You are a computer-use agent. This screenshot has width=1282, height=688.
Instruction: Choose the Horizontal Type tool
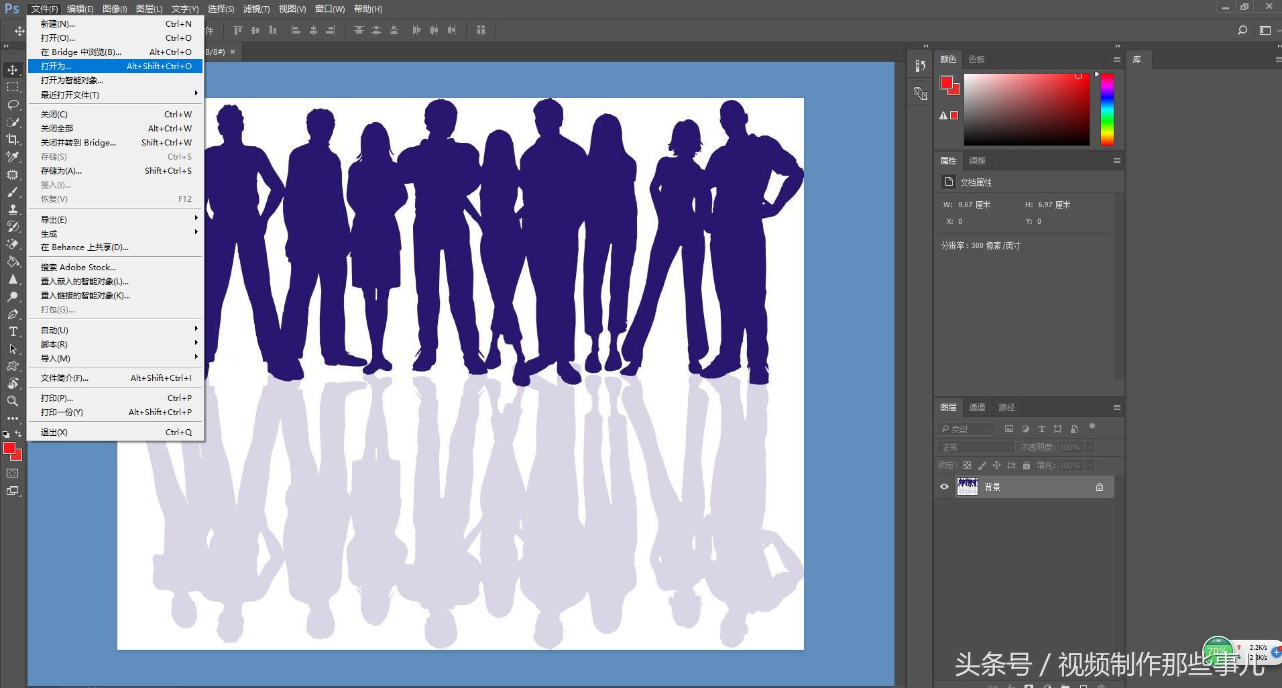(13, 331)
